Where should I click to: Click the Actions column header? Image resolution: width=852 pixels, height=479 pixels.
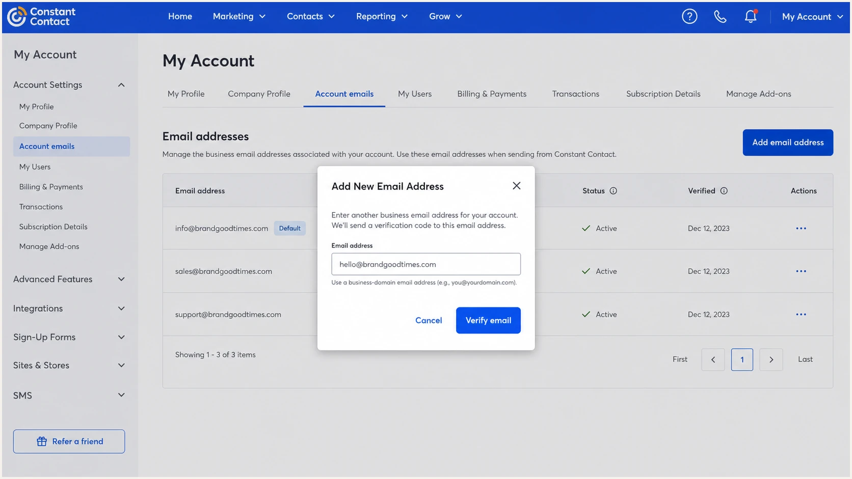tap(804, 191)
